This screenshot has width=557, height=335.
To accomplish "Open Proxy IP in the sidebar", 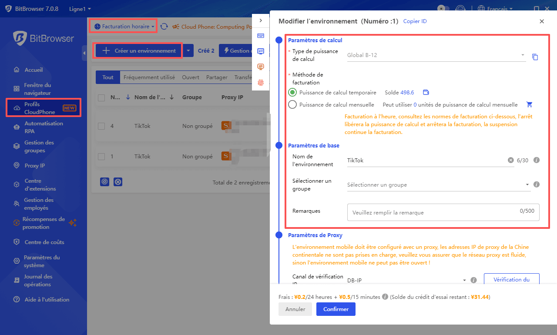I will (x=34, y=165).
